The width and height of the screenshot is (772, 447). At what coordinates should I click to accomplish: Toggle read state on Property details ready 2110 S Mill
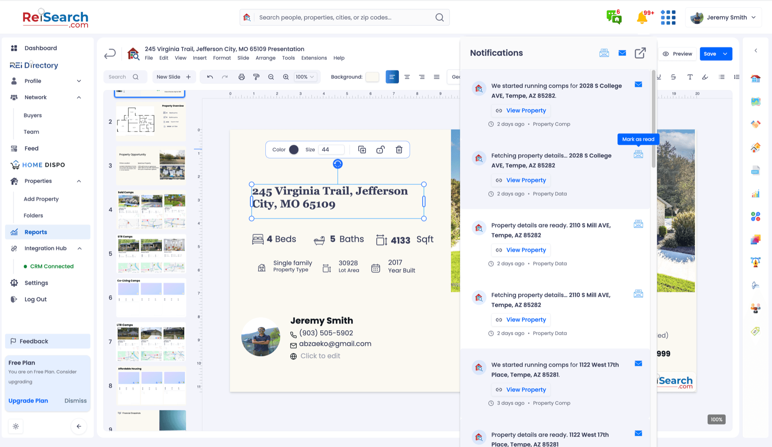pyautogui.click(x=639, y=224)
